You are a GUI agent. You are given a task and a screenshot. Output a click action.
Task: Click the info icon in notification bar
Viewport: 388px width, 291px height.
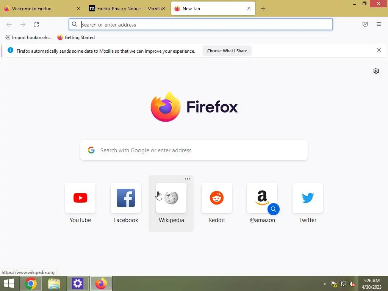10,50
